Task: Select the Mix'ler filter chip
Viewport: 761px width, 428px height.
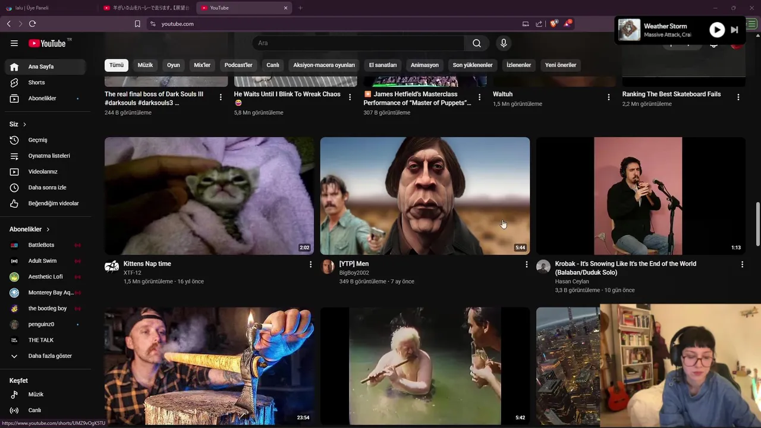Action: pos(202,65)
